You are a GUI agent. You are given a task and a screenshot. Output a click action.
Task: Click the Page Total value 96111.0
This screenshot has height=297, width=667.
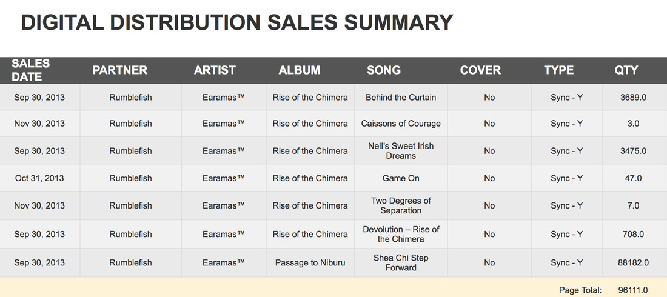coord(633,290)
